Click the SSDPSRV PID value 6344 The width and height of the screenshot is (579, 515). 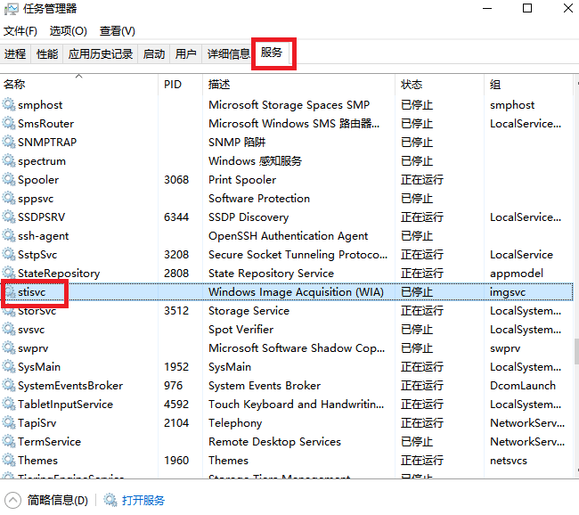(x=176, y=217)
